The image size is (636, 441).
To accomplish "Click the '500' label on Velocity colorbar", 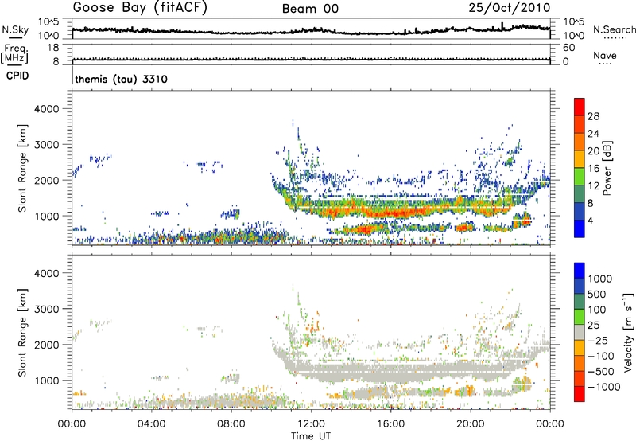I will point(599,294).
